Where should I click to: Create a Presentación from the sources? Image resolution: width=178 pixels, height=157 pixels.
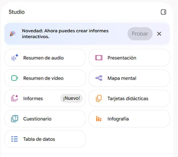[129, 58]
